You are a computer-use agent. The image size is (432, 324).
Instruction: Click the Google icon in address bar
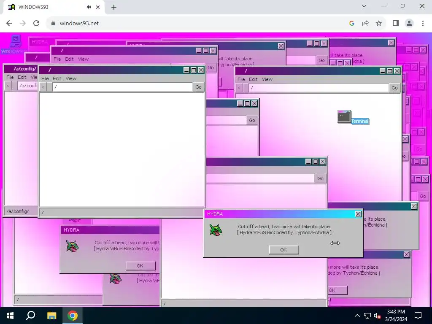(351, 24)
